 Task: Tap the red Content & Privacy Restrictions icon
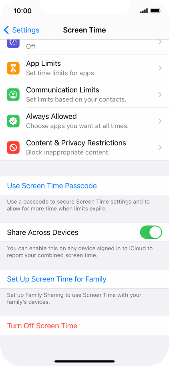(x=13, y=147)
